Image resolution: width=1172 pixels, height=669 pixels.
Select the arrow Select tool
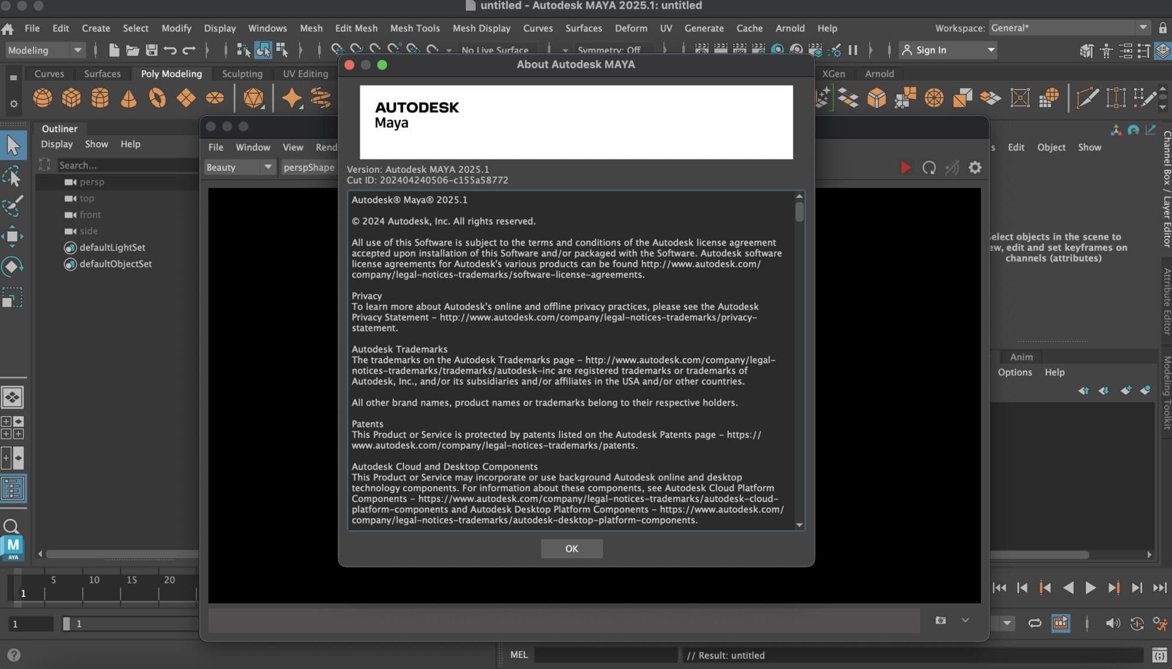13,145
